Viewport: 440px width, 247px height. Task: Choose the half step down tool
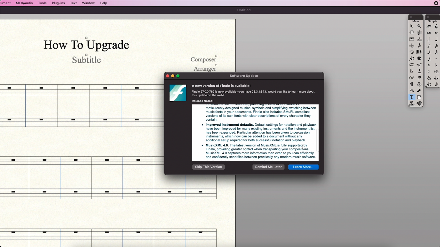[x=429, y=78]
